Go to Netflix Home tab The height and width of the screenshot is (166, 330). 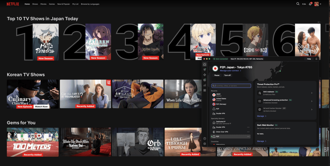tap(27, 4)
